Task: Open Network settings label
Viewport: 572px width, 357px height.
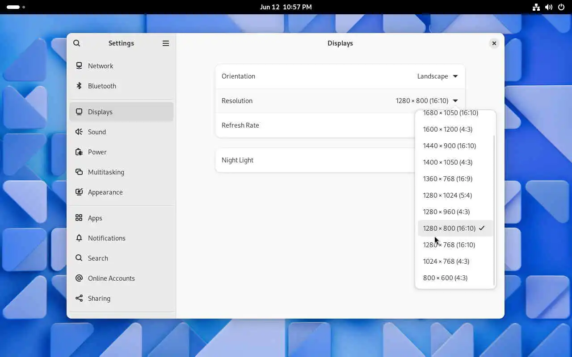Action: coord(101,66)
